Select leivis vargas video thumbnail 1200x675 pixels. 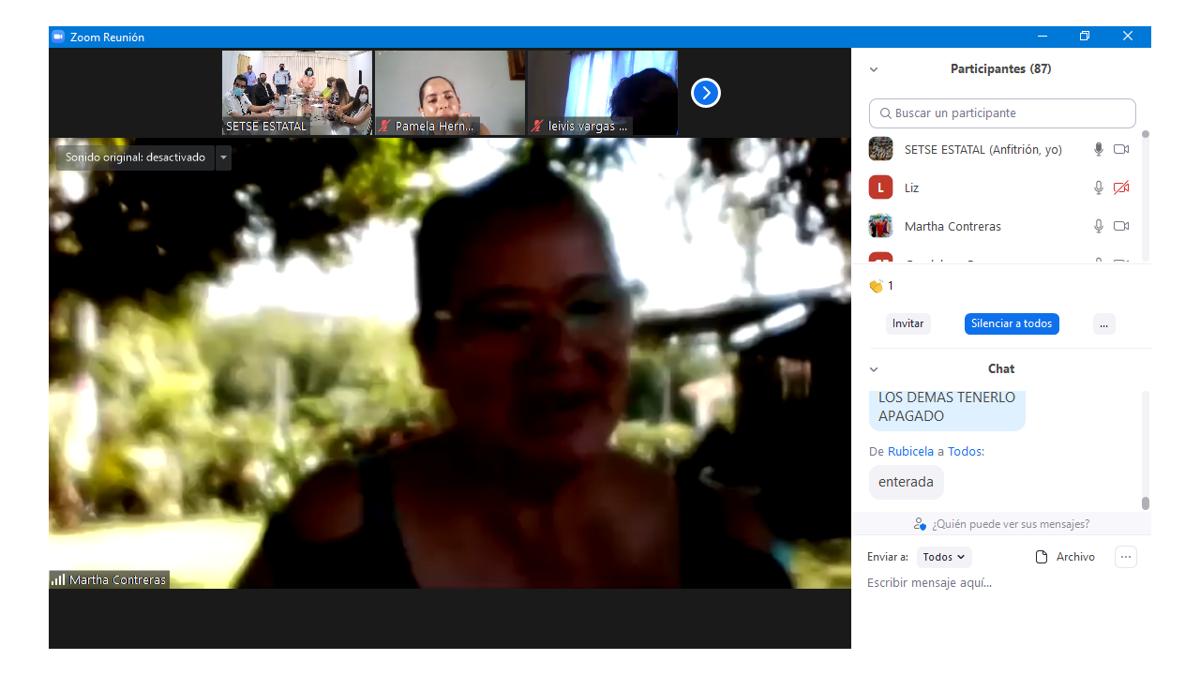pos(603,93)
